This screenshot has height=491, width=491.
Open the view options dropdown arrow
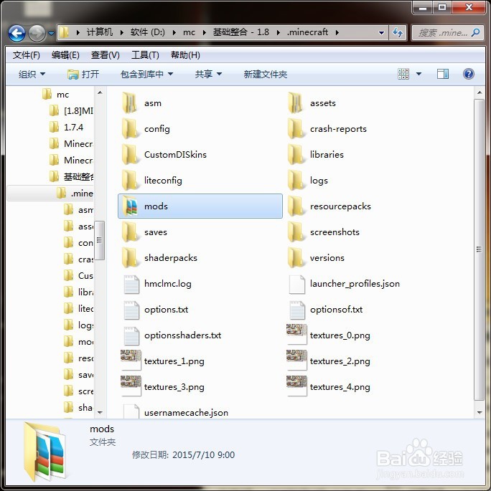point(418,75)
